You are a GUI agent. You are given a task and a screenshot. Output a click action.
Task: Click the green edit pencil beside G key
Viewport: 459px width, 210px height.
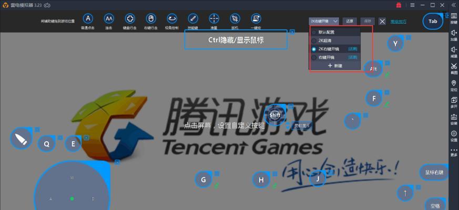pyautogui.click(x=217, y=185)
